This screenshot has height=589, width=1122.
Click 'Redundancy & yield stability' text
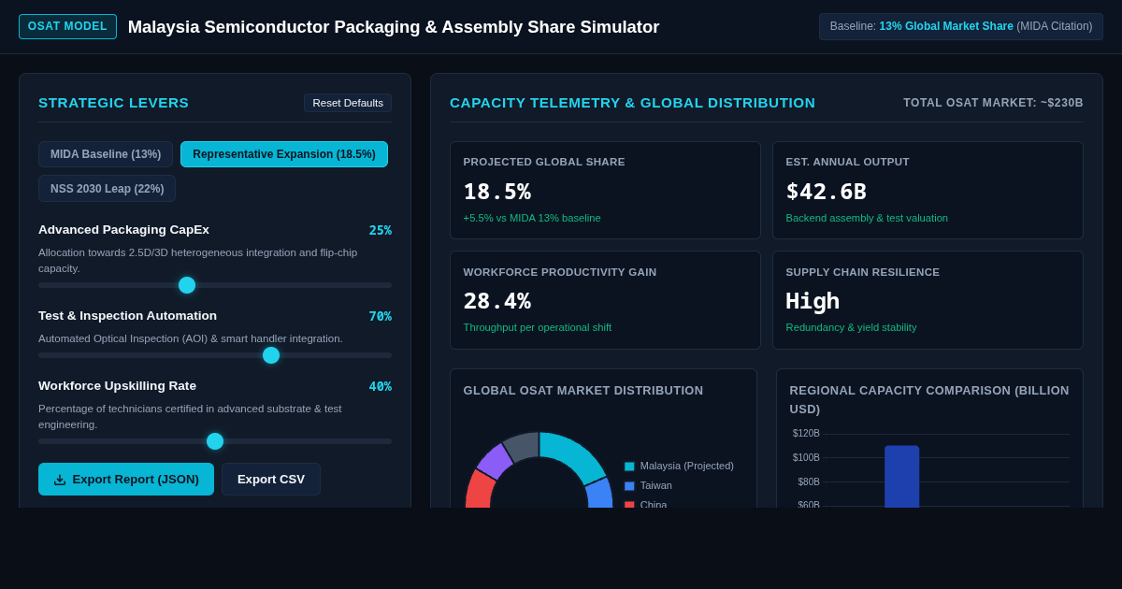tap(851, 327)
